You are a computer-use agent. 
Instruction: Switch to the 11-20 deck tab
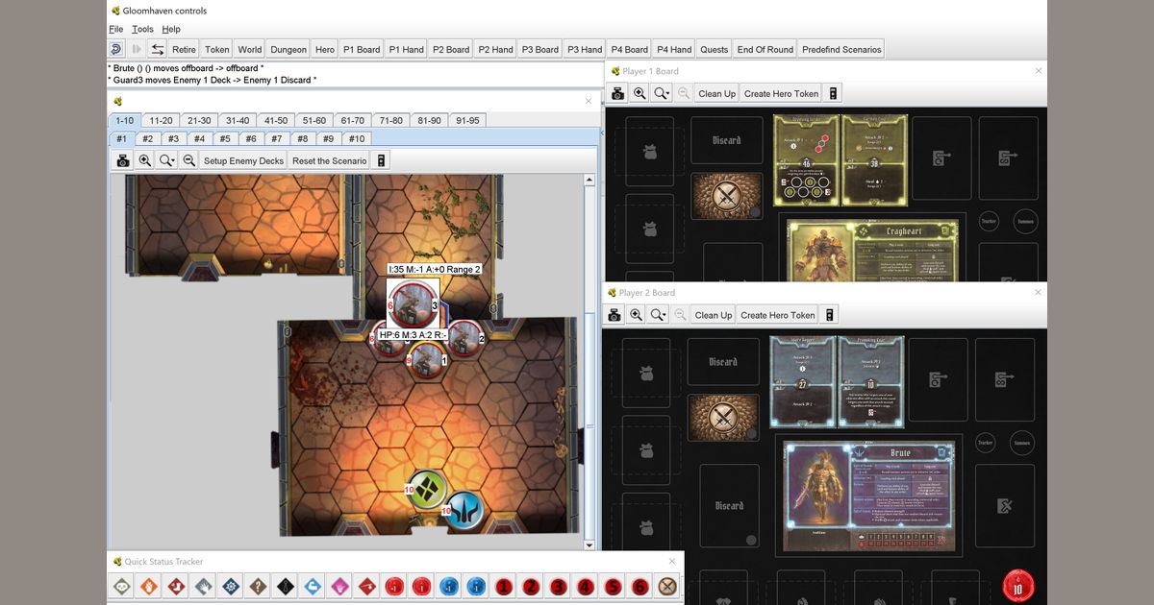(x=159, y=120)
